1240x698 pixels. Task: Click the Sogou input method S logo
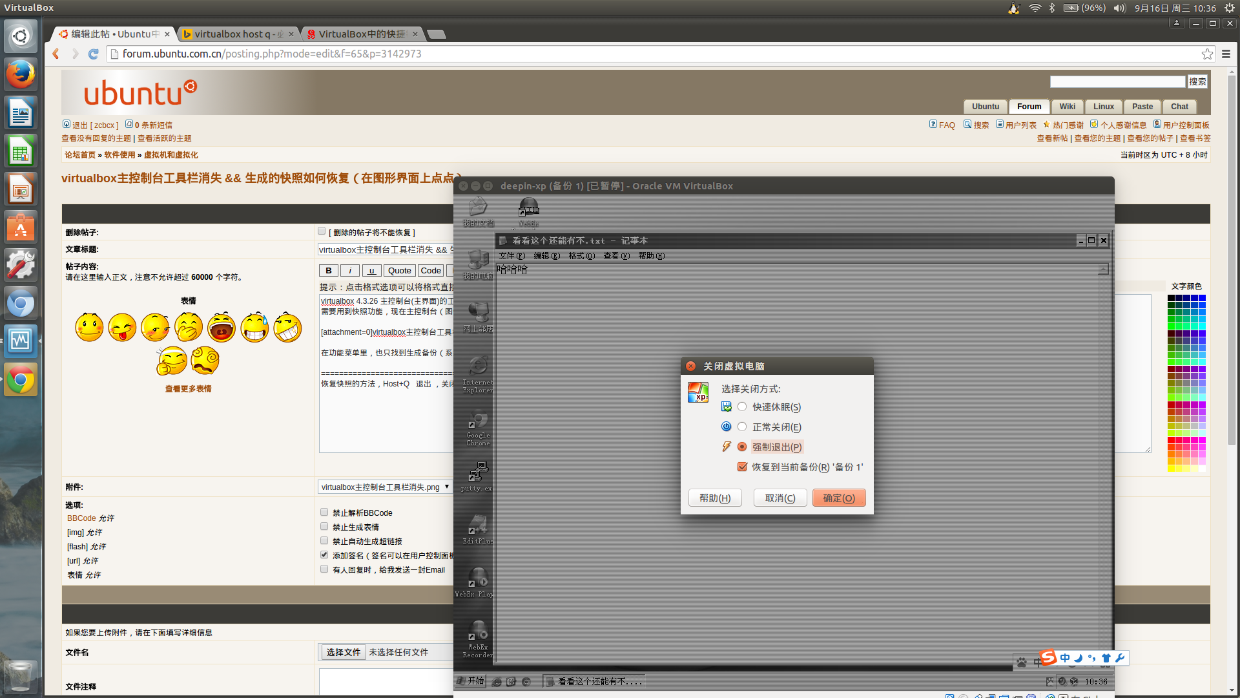pos(1048,657)
